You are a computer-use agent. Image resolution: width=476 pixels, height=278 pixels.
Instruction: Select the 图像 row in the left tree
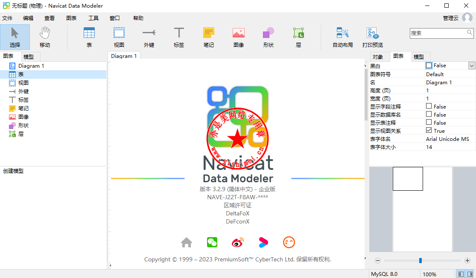53,117
